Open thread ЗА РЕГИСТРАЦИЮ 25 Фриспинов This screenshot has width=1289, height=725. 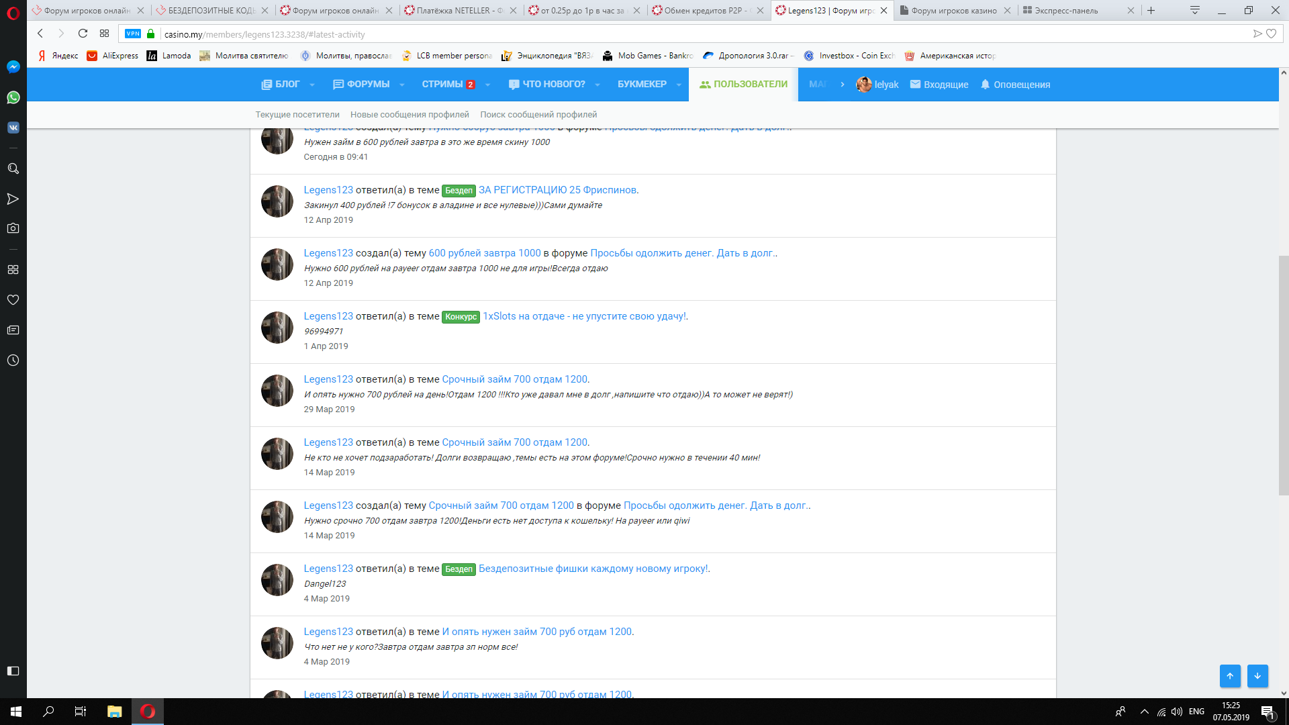557,190
